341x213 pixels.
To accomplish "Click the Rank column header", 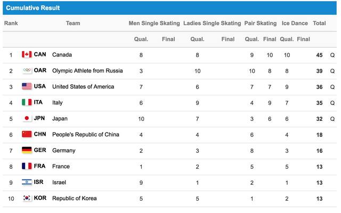I will pyautogui.click(x=11, y=23).
